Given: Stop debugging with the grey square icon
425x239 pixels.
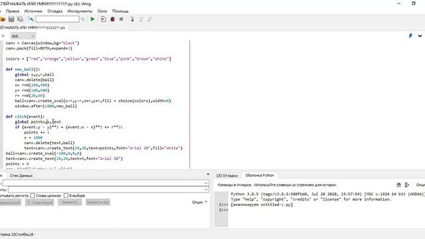Looking at the screenshot, I should coord(122,19).
